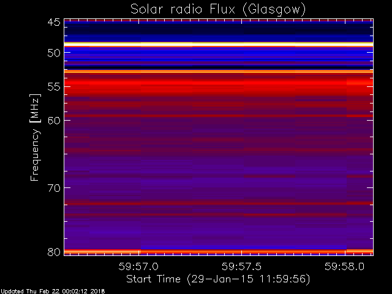The image size is (392, 294).
Task: Click the "Updated Thu Feb 22 00:02:12 2018" footer text
Action: [x=53, y=292]
